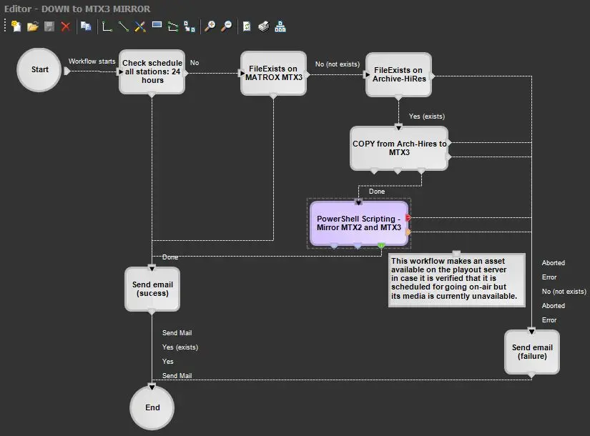This screenshot has width=590, height=436.
Task: Click the hierarchy layout icon
Action: pos(280,26)
